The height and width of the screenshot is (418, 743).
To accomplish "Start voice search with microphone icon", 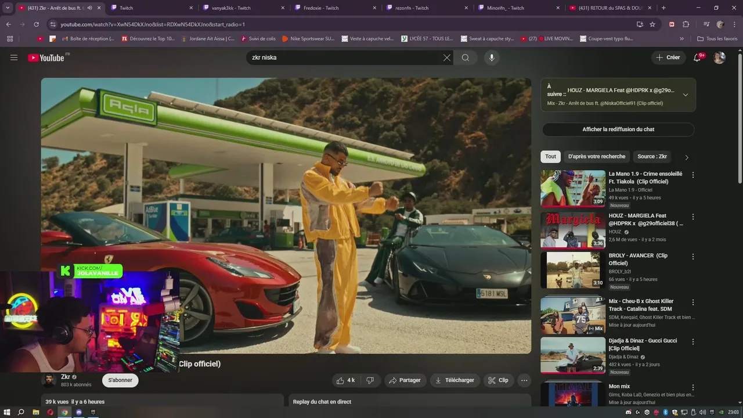I will point(492,57).
